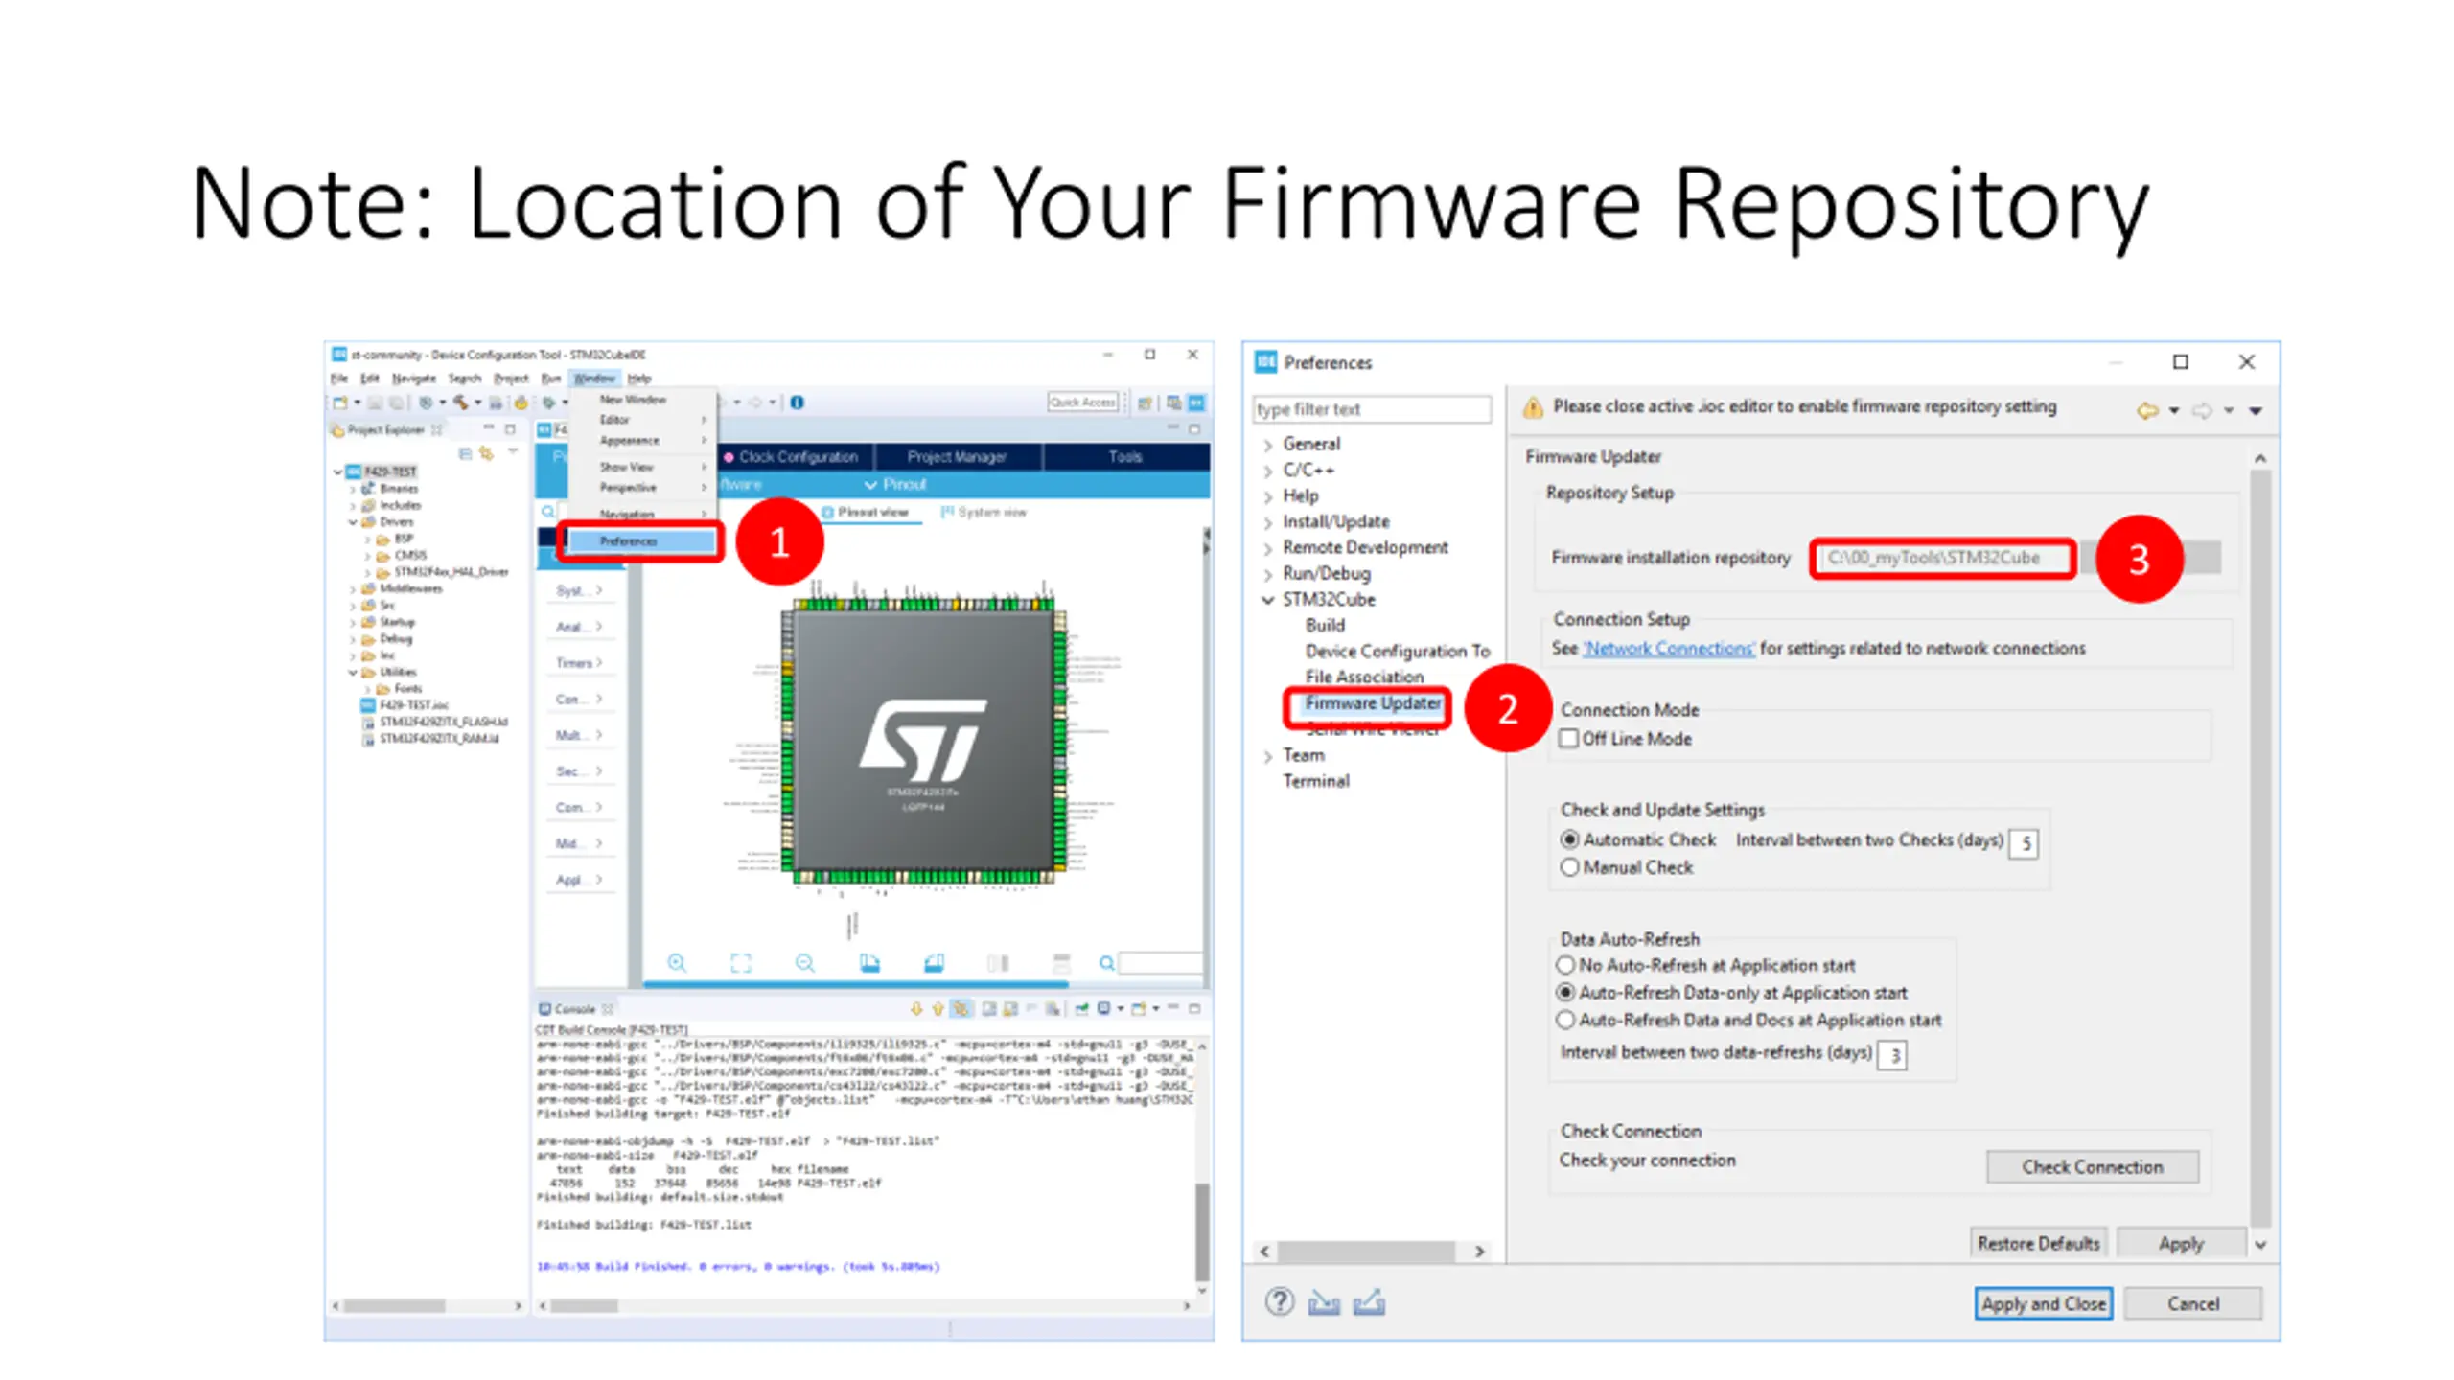Click the blue information icon in toolbar
Image resolution: width=2454 pixels, height=1380 pixels.
[x=797, y=402]
